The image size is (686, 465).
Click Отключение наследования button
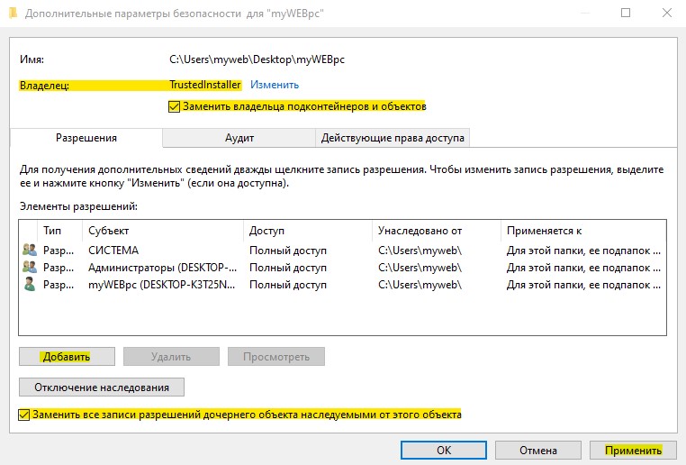coord(102,387)
